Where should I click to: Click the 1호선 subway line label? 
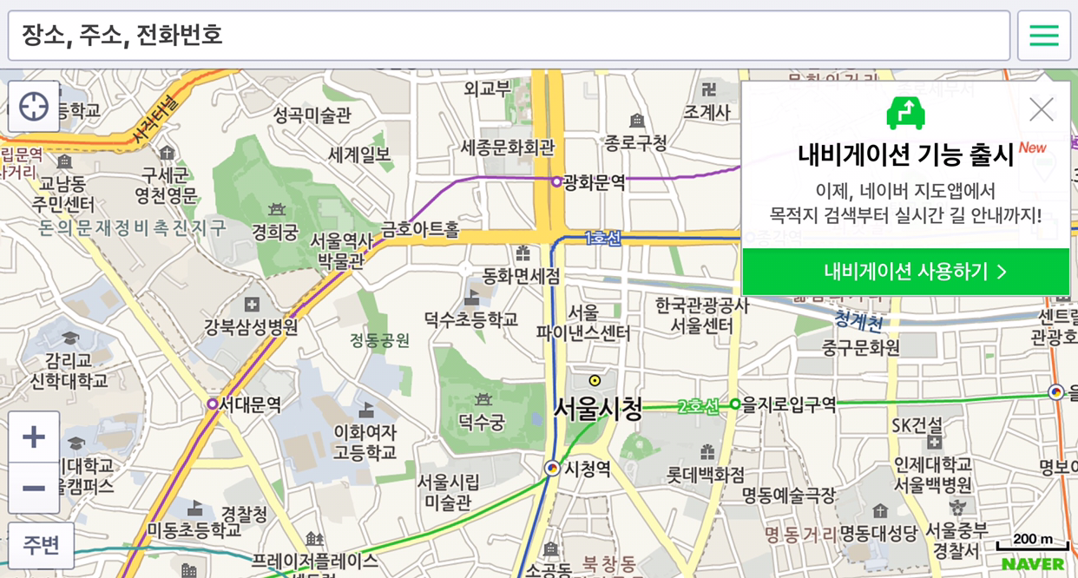[x=603, y=238]
